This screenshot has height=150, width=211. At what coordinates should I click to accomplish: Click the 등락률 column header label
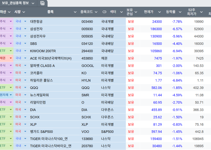pyautogui.click(x=171, y=12)
